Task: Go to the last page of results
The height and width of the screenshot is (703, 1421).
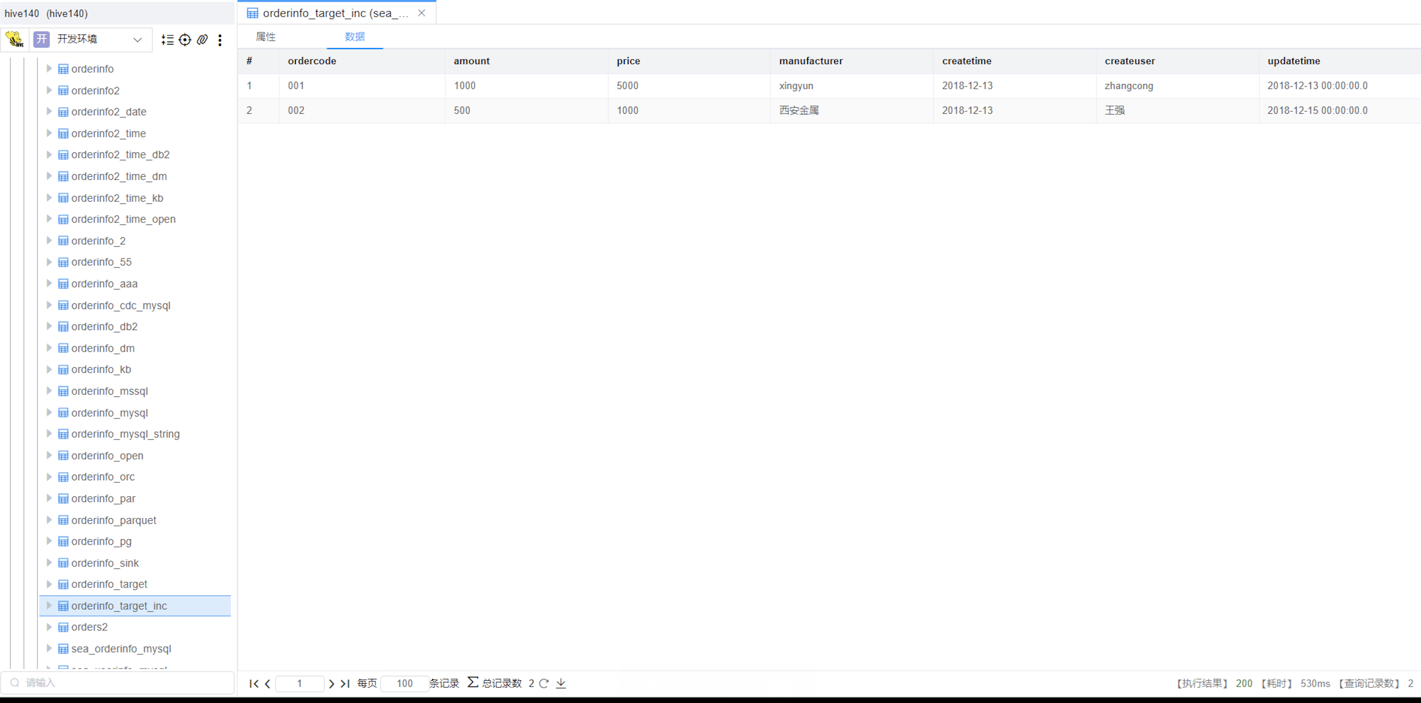Action: point(345,683)
